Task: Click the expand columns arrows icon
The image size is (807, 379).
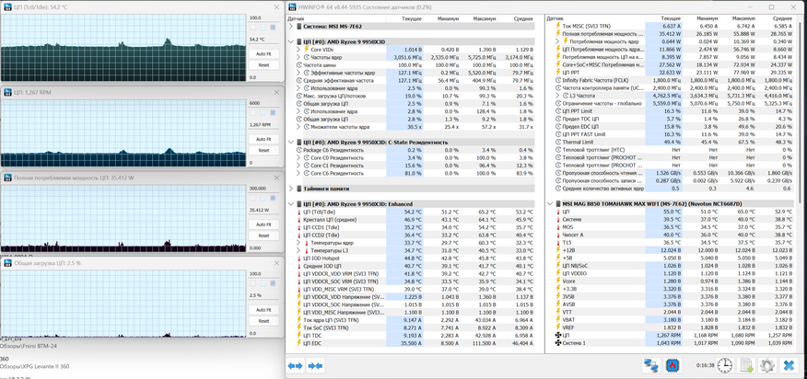Action: tap(296, 365)
